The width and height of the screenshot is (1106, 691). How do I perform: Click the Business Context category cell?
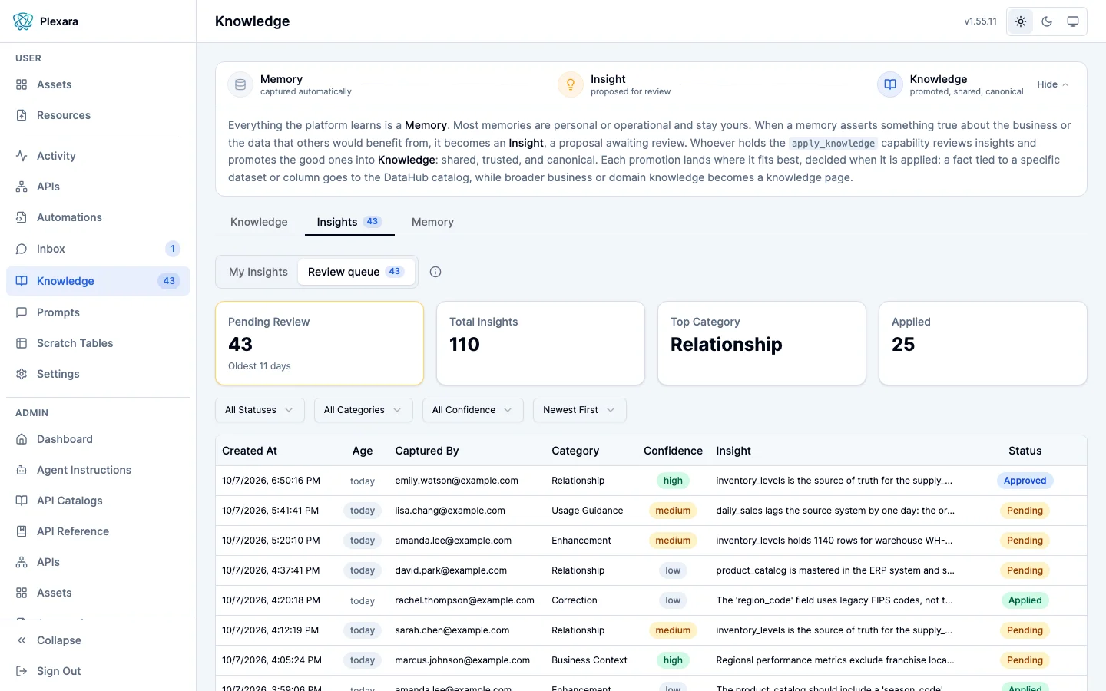(589, 660)
